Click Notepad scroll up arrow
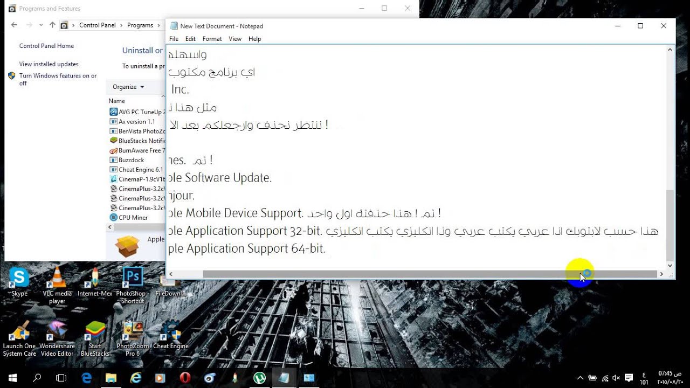The width and height of the screenshot is (690, 388). point(670,50)
